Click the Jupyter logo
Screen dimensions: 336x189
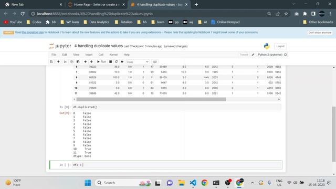tap(60, 46)
